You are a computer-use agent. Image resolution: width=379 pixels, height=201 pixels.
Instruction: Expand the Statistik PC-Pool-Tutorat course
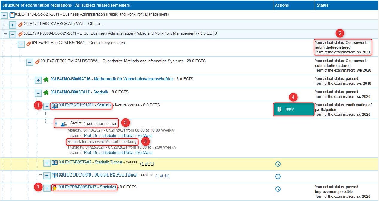click(x=47, y=176)
